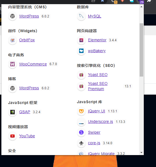
Task: Open the MySQL link
Action: tap(95, 16)
